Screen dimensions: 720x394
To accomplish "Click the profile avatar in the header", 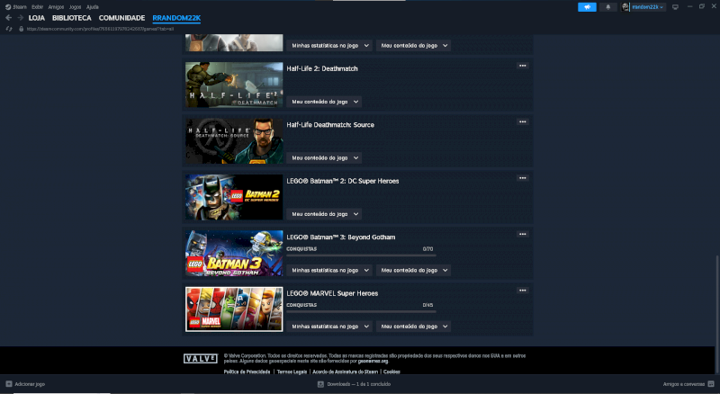I will coord(625,7).
